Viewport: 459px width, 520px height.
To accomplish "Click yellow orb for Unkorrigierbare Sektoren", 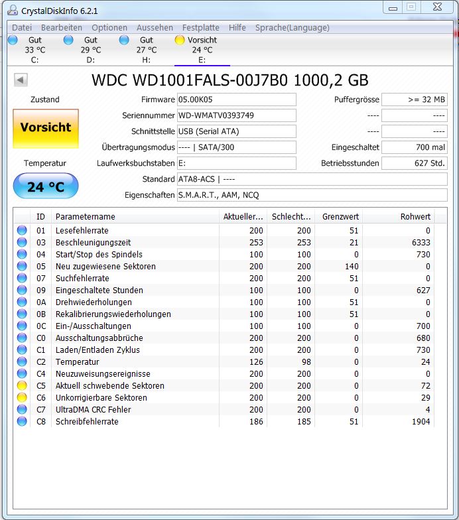I will [x=22, y=397].
